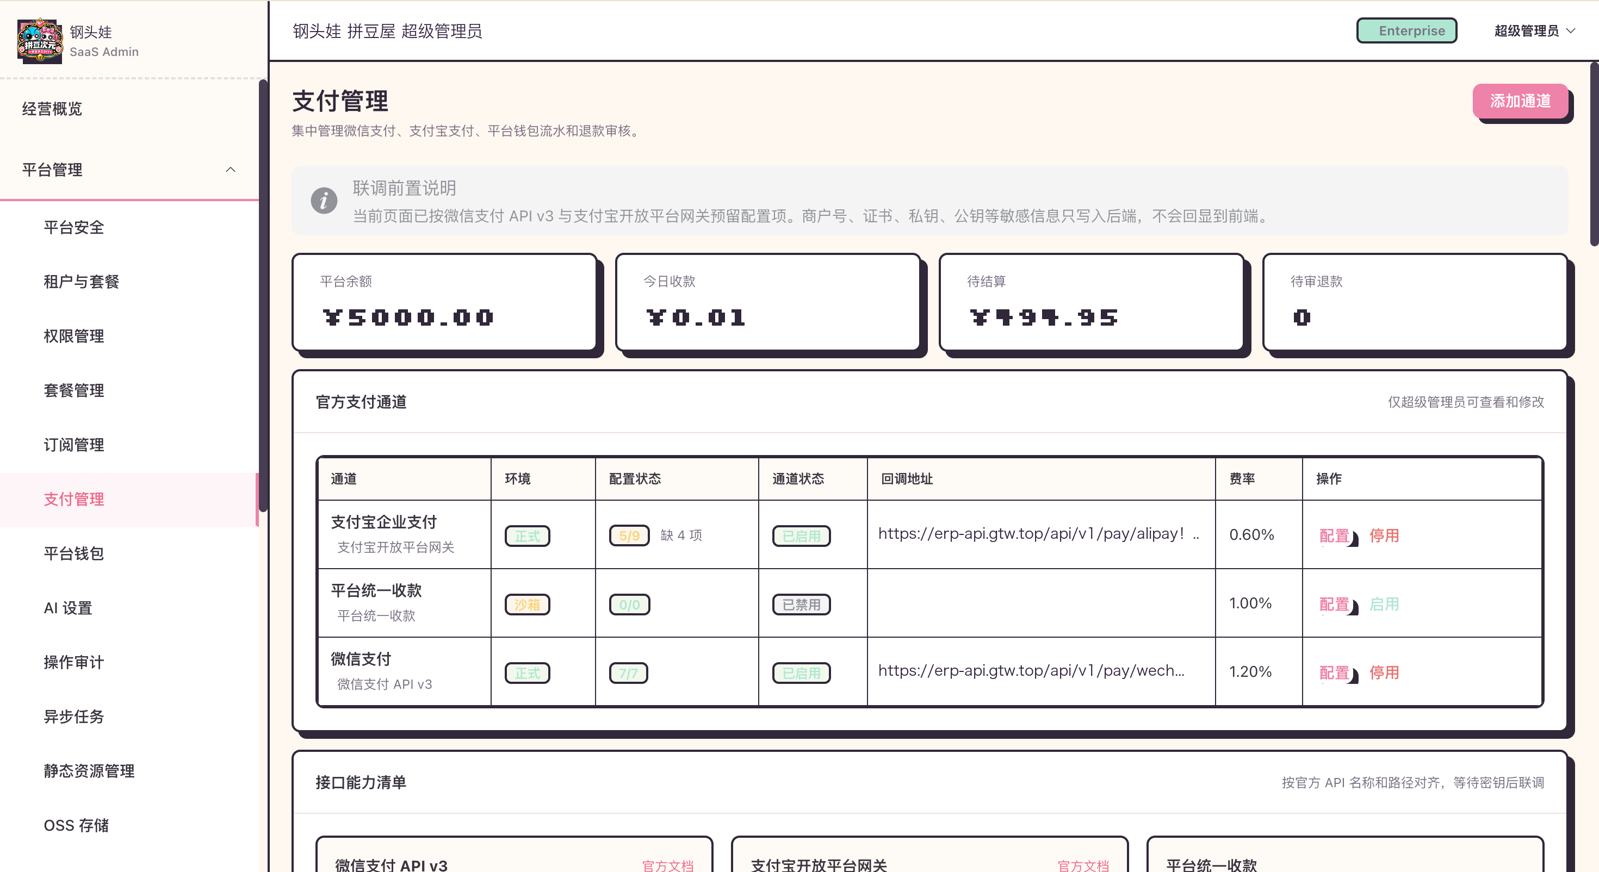Click the 已禁用 channel status badge
Viewport: 1599px width, 872px height.
(801, 604)
